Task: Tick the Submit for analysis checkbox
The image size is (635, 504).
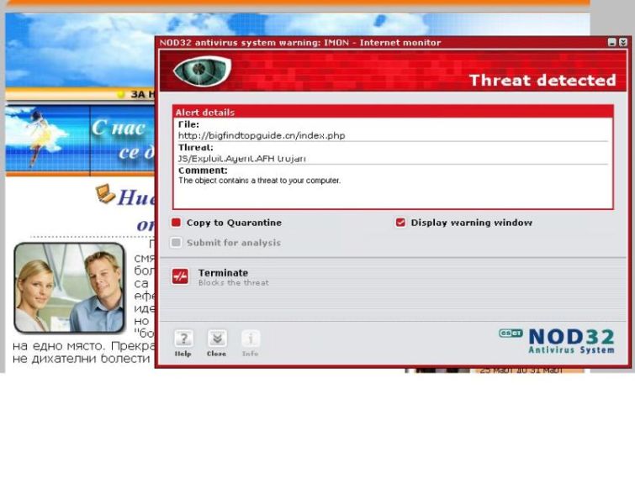Action: pyautogui.click(x=177, y=243)
